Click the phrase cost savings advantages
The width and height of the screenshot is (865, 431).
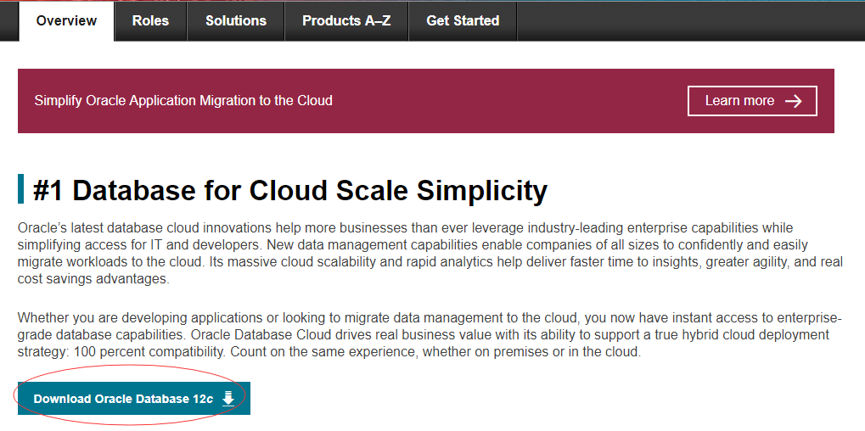93,279
